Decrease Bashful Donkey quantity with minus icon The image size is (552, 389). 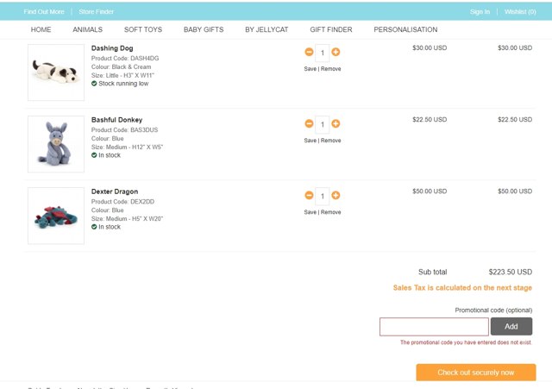point(309,123)
